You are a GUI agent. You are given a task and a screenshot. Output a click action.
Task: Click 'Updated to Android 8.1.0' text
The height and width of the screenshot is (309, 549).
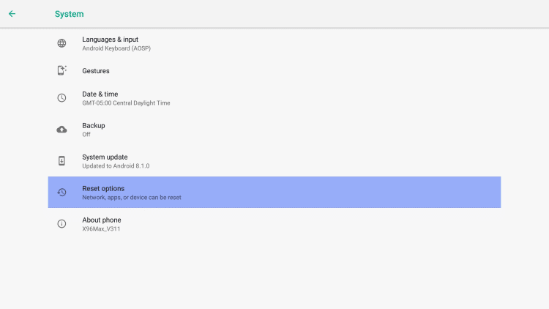[x=116, y=166]
